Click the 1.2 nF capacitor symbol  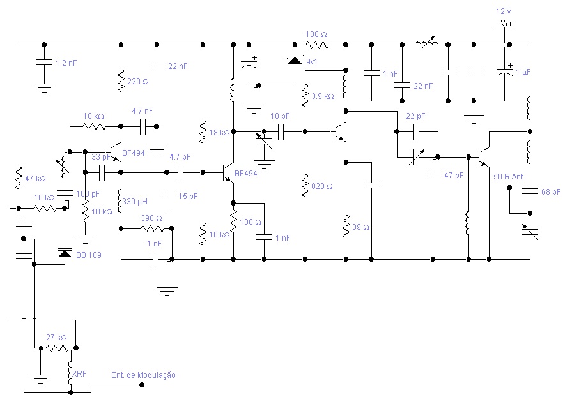[x=43, y=63]
